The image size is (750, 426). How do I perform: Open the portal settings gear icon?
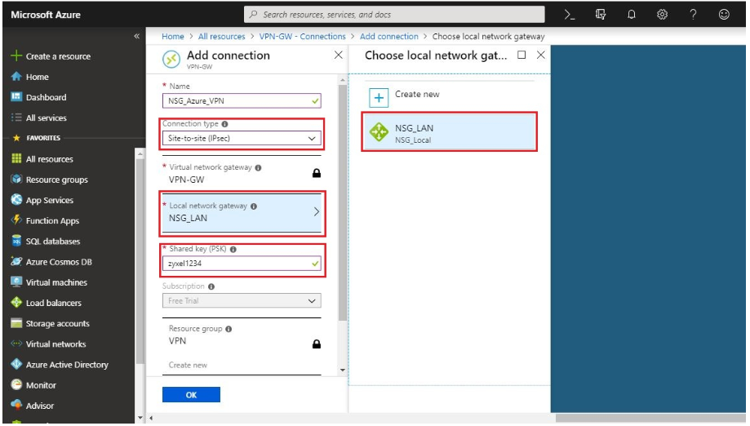click(662, 15)
